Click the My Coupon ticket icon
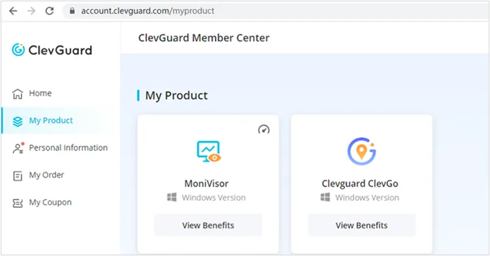Image resolution: width=490 pixels, height=256 pixels. 18,203
